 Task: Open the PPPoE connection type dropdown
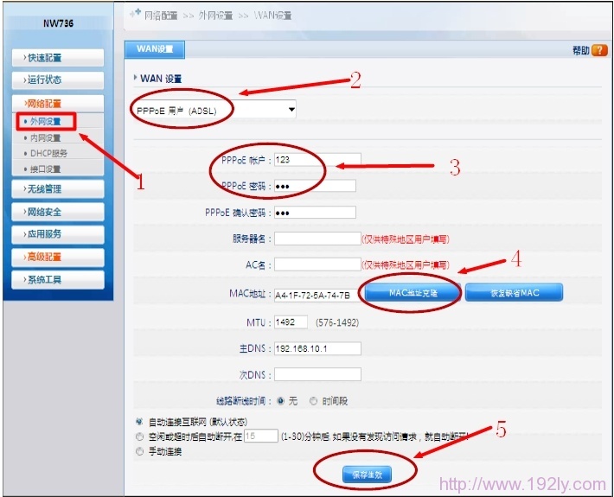(x=214, y=110)
